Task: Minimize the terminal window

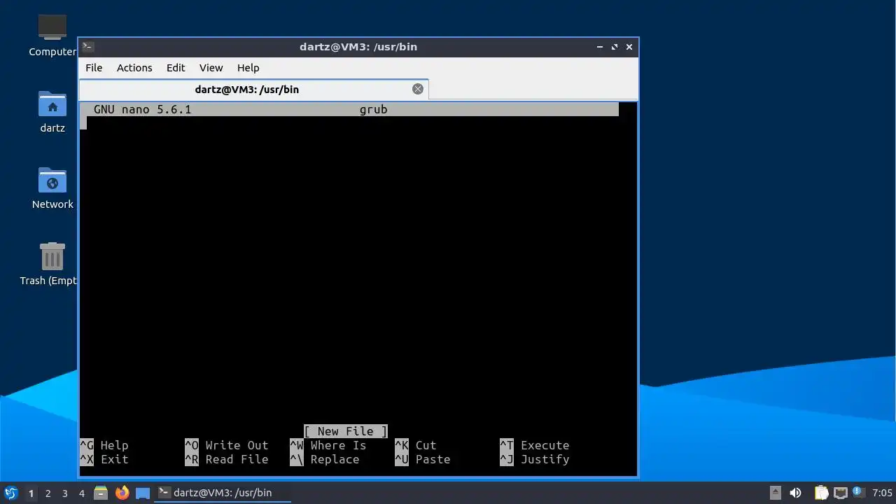Action: tap(600, 47)
